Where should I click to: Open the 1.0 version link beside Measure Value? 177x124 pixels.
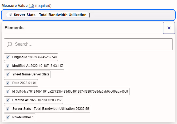(x=31, y=6)
